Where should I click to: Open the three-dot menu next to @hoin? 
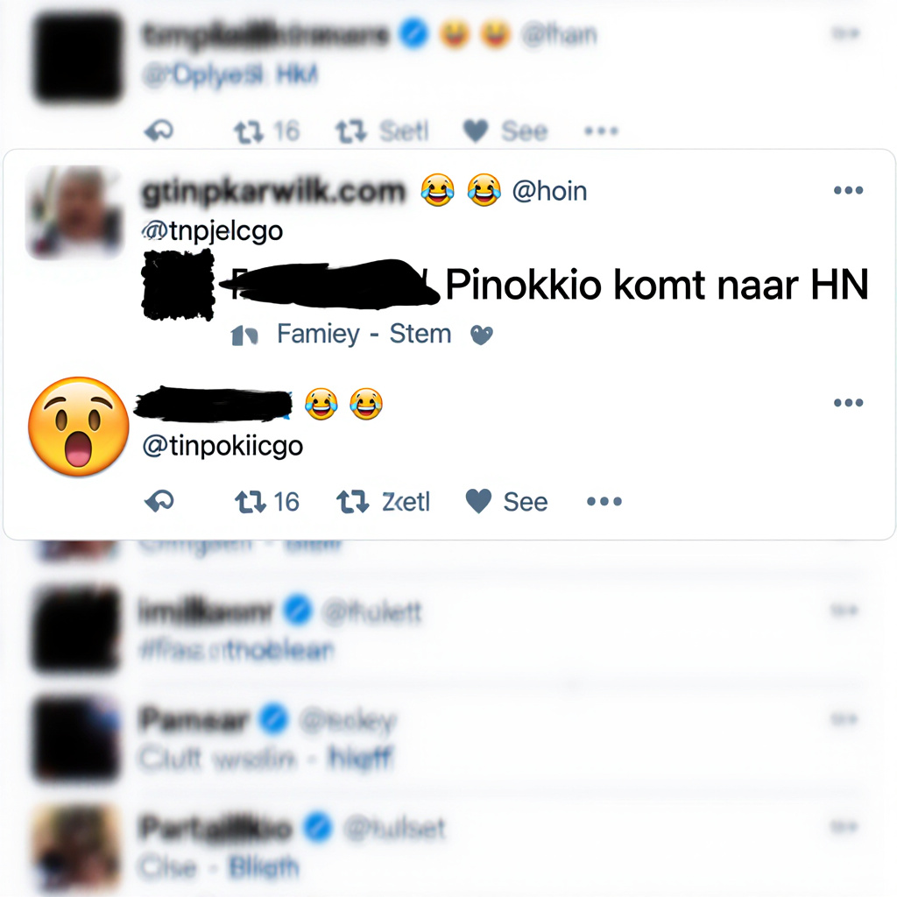click(x=848, y=190)
